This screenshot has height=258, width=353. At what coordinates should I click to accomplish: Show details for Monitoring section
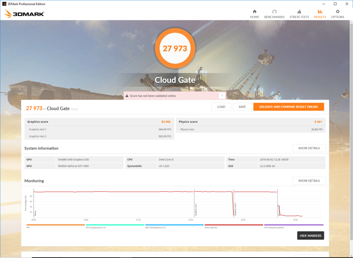tap(309, 181)
